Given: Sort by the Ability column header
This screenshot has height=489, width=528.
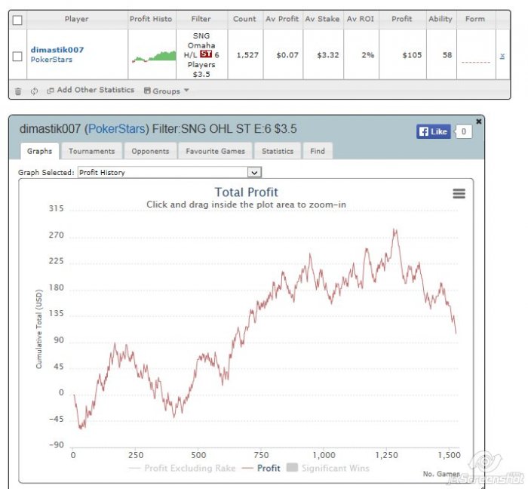Looking at the screenshot, I should pyautogui.click(x=441, y=19).
